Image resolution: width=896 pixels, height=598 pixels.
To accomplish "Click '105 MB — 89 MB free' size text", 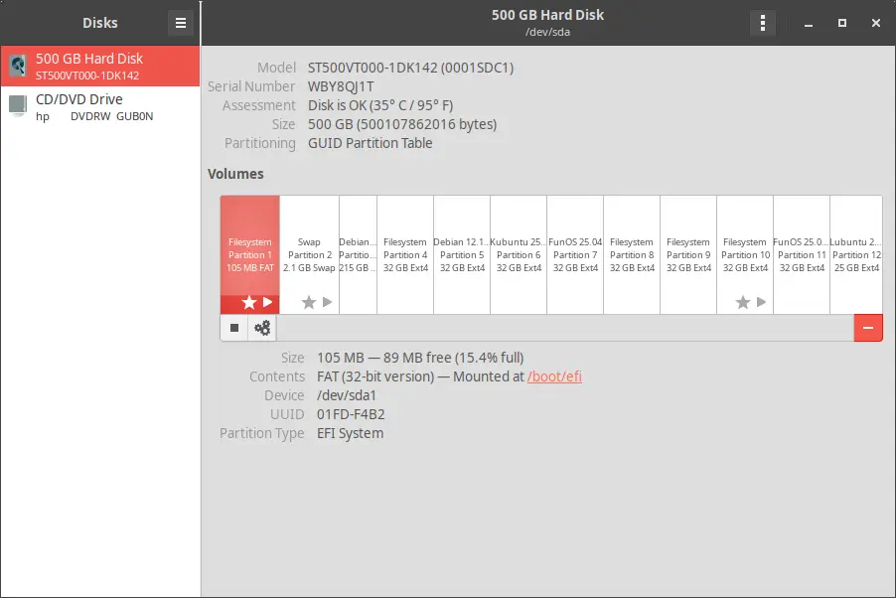I will click(x=420, y=358).
